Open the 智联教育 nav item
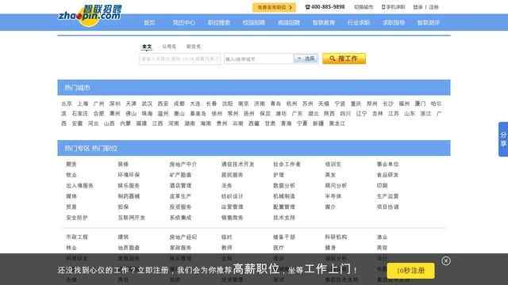The width and height of the screenshot is (508, 285). click(324, 23)
